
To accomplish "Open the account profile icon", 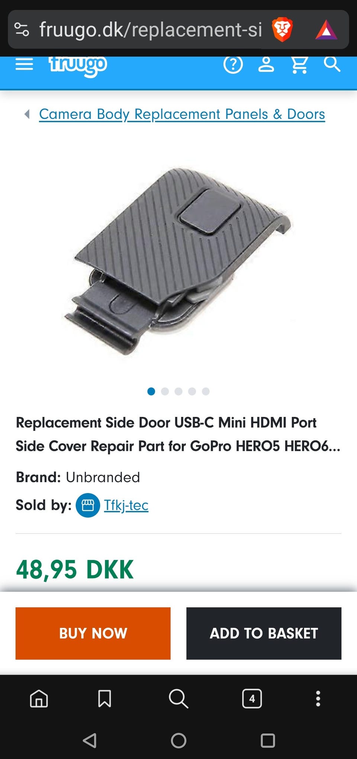I will (266, 64).
